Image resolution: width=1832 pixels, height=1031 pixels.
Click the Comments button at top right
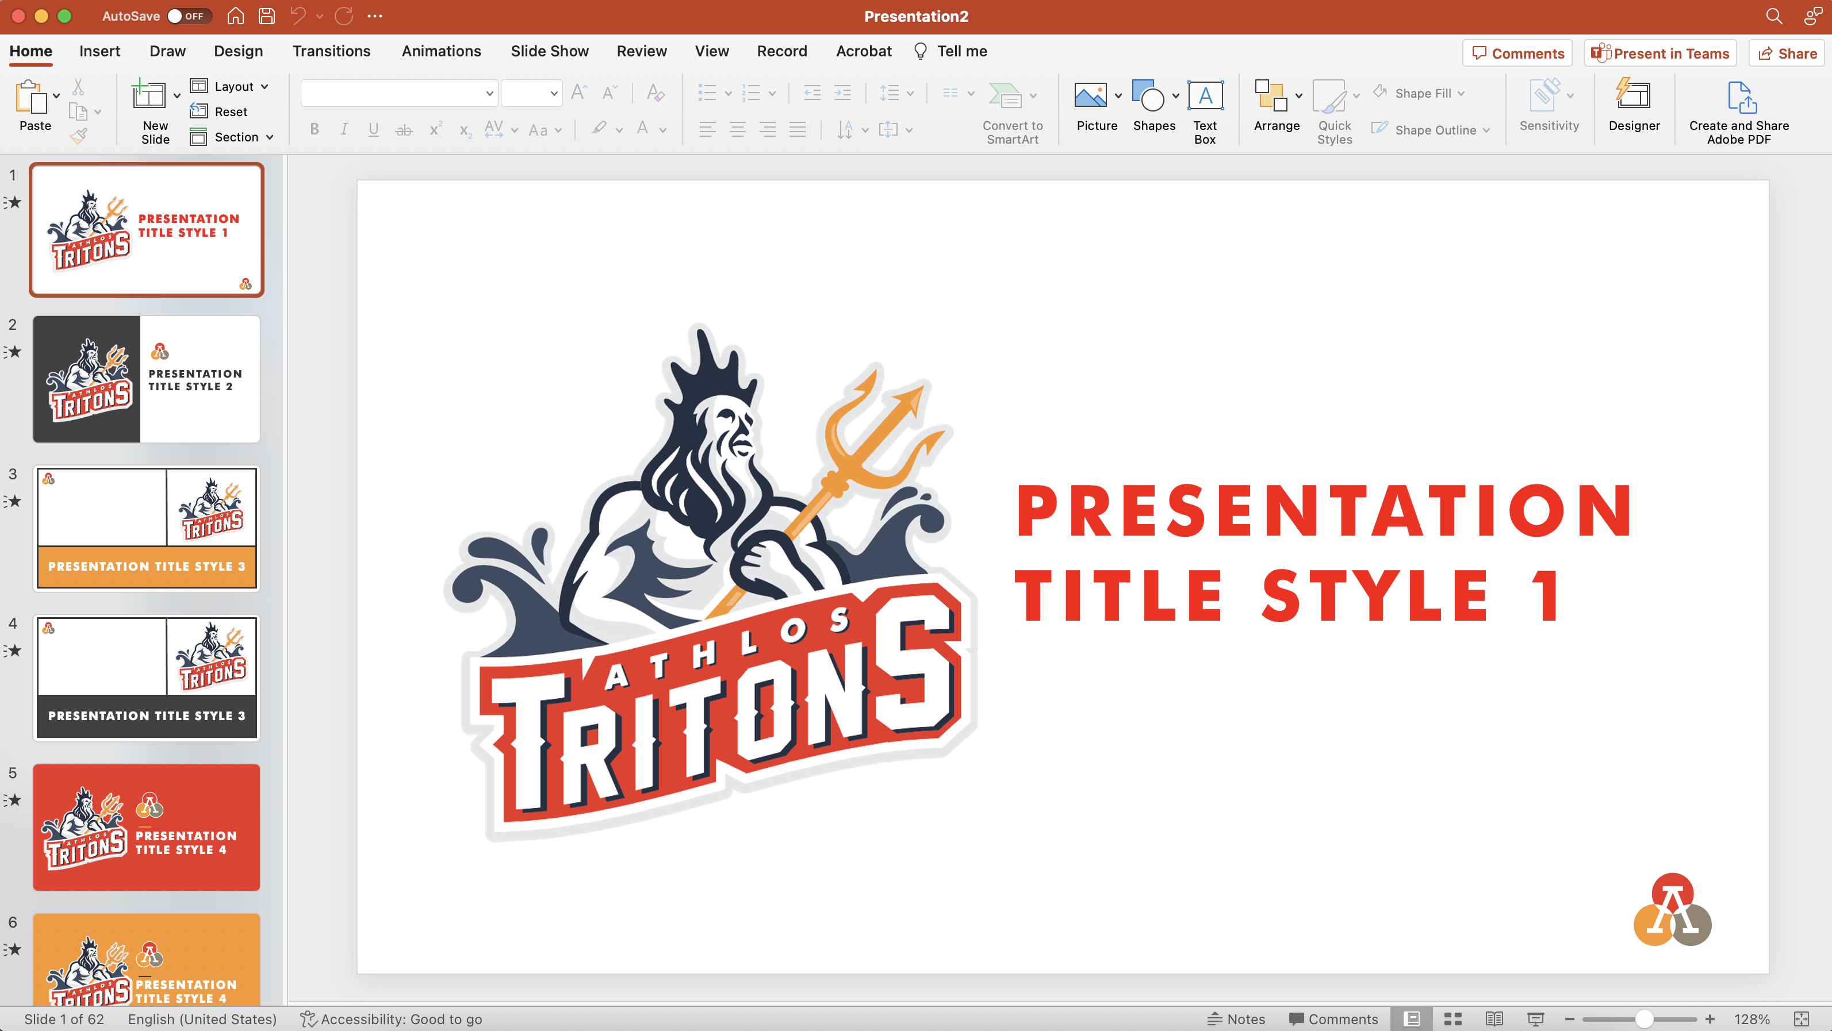[1517, 53]
